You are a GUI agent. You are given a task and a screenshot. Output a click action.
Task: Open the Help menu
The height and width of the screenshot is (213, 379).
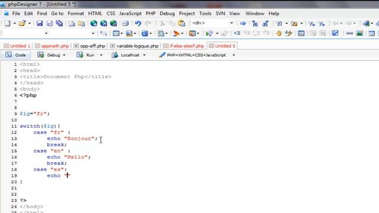274,14
